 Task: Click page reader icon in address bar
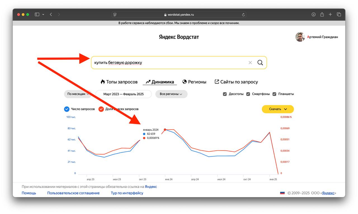click(x=115, y=15)
